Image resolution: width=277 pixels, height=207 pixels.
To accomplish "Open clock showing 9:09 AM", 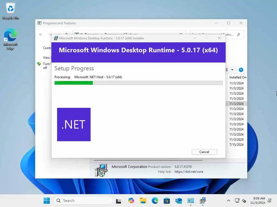I will pos(258,201).
